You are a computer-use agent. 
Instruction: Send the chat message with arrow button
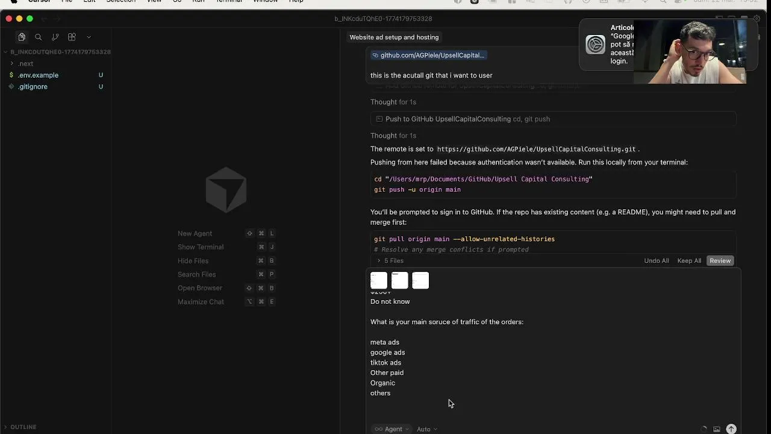(731, 429)
